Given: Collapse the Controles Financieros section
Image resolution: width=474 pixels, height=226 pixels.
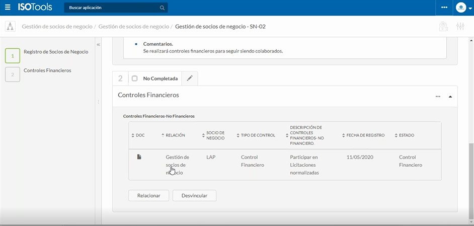Looking at the screenshot, I should [x=450, y=96].
